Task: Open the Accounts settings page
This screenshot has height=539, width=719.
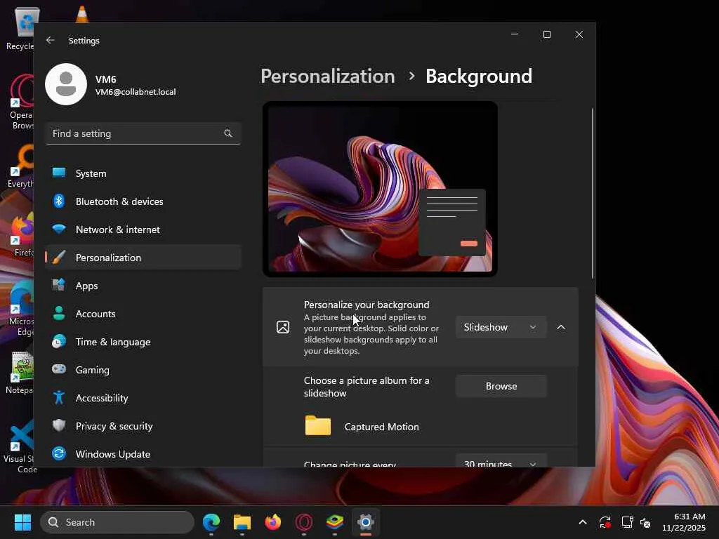Action: (95, 314)
